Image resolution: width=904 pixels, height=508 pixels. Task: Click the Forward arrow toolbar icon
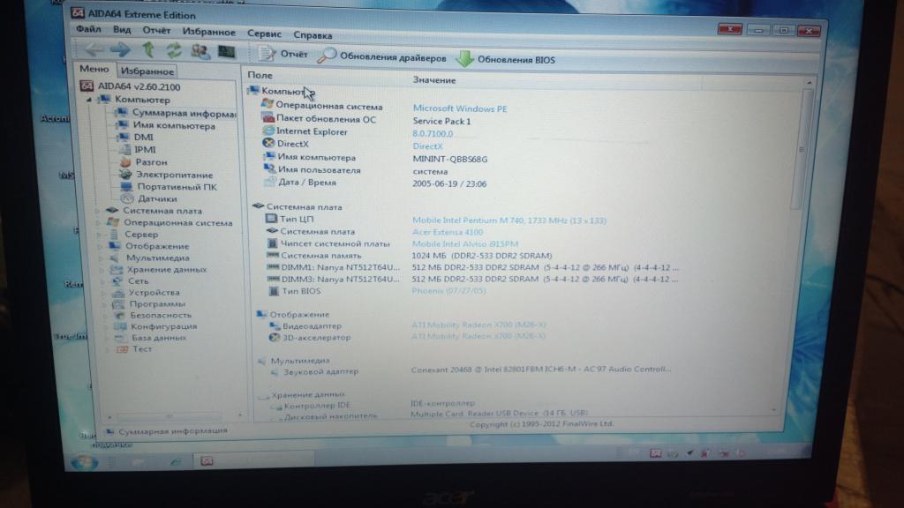pyautogui.click(x=120, y=50)
